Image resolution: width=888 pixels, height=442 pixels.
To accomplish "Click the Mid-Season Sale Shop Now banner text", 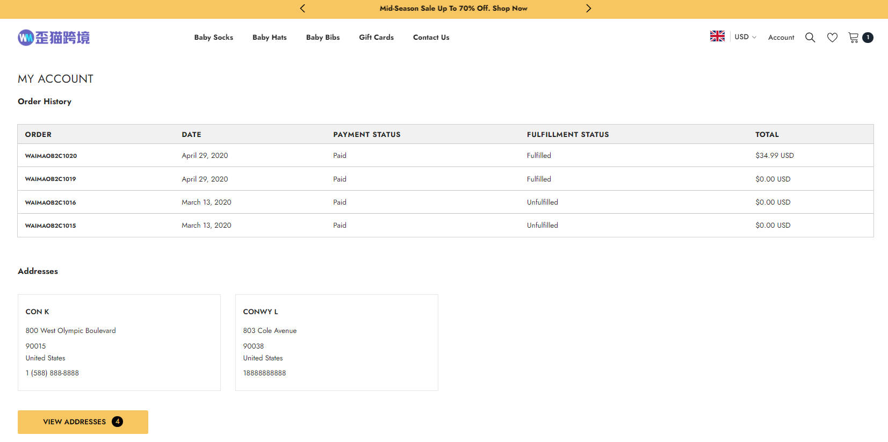I will pyautogui.click(x=453, y=8).
